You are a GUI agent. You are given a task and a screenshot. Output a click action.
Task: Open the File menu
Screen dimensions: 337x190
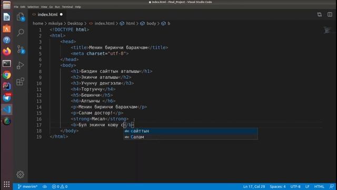click(16, 7)
